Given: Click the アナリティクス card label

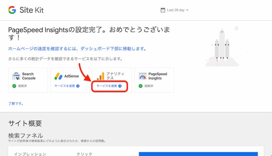Looking at the screenshot, I should pyautogui.click(x=115, y=76).
